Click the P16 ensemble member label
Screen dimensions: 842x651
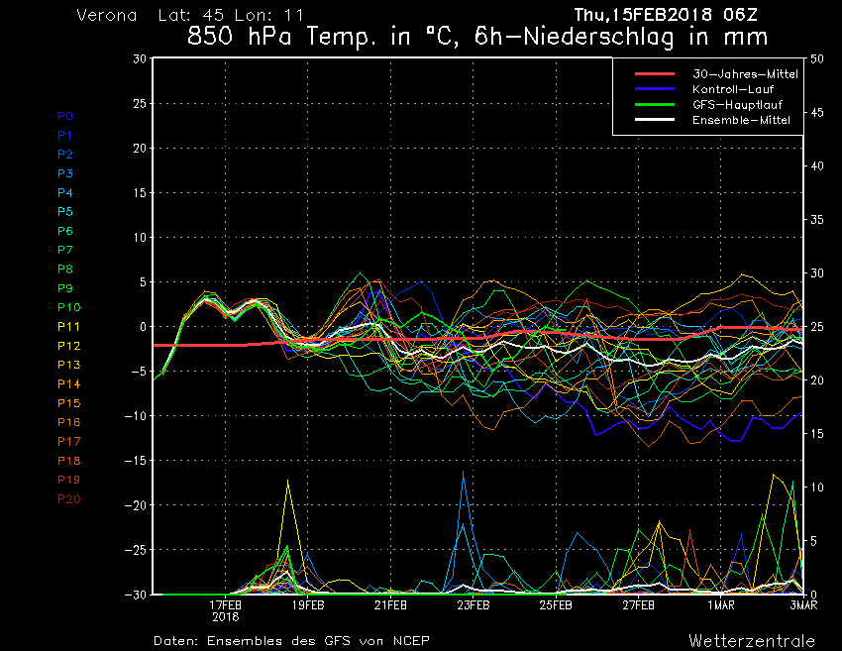coord(69,422)
